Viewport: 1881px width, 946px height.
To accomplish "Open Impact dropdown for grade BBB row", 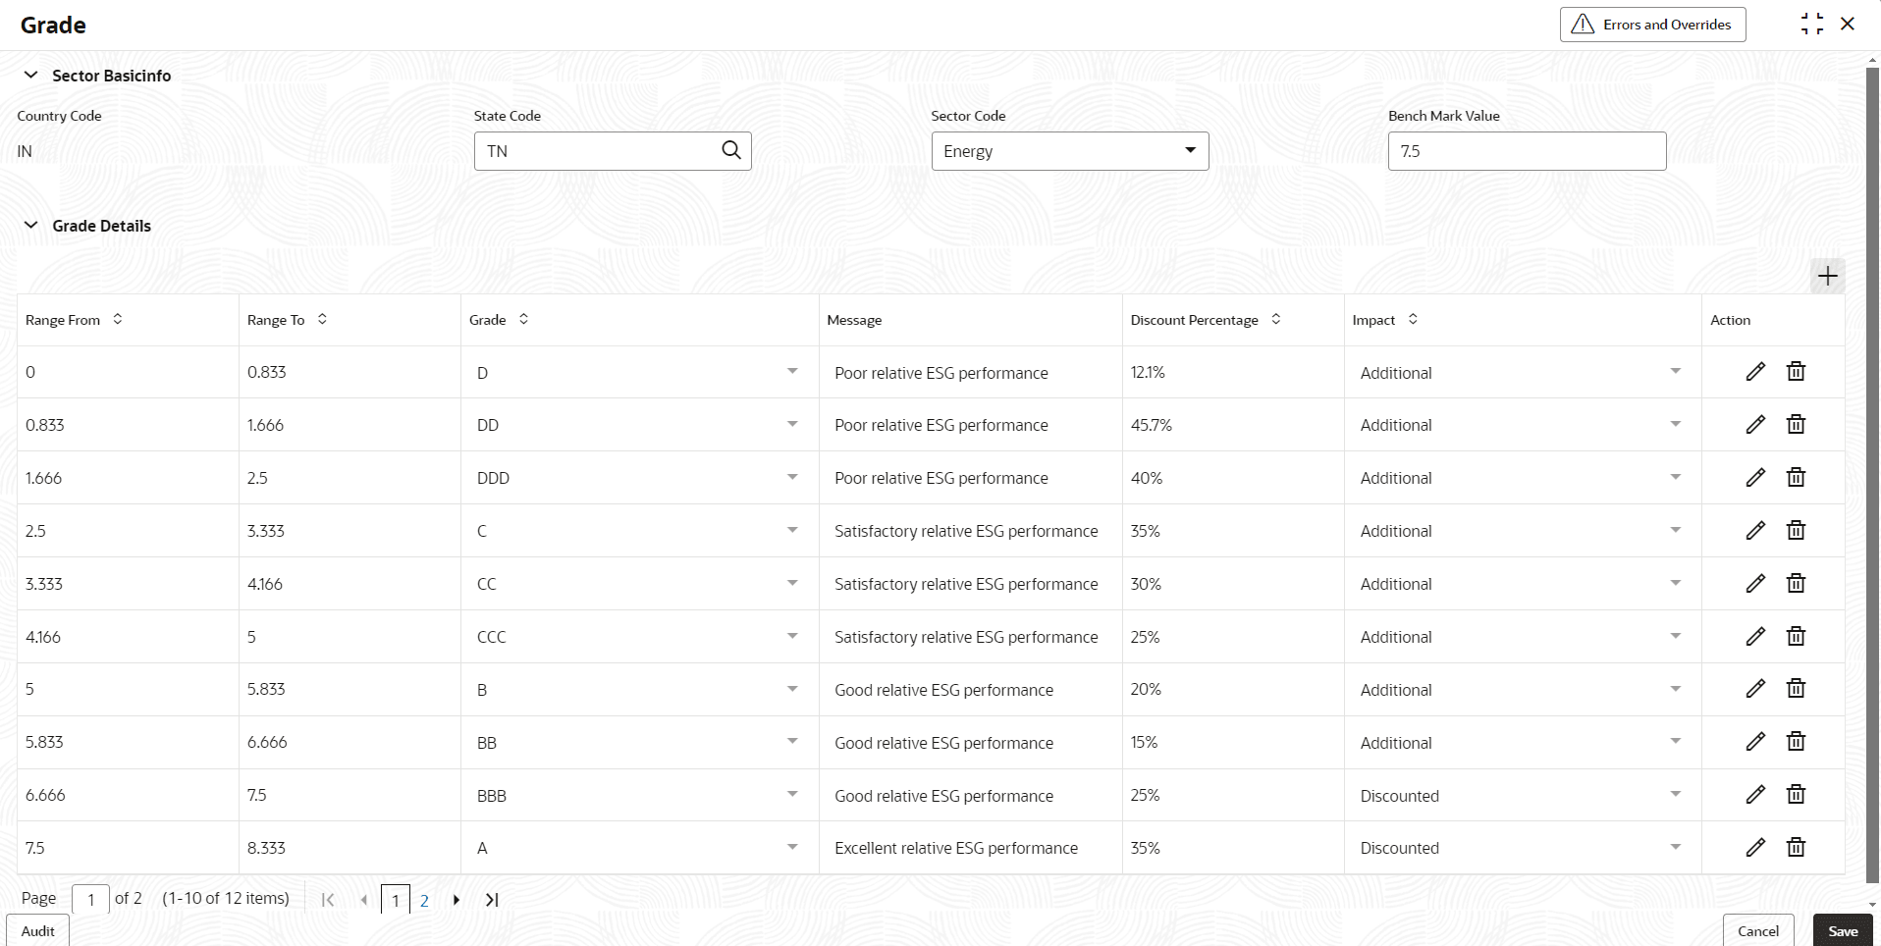I will 1675,795.
